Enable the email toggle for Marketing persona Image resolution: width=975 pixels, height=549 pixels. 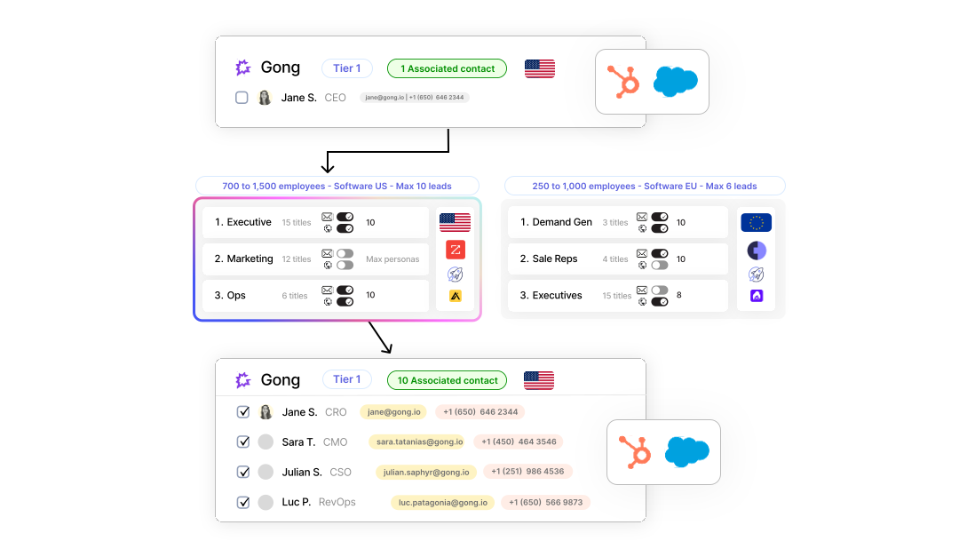pos(345,253)
